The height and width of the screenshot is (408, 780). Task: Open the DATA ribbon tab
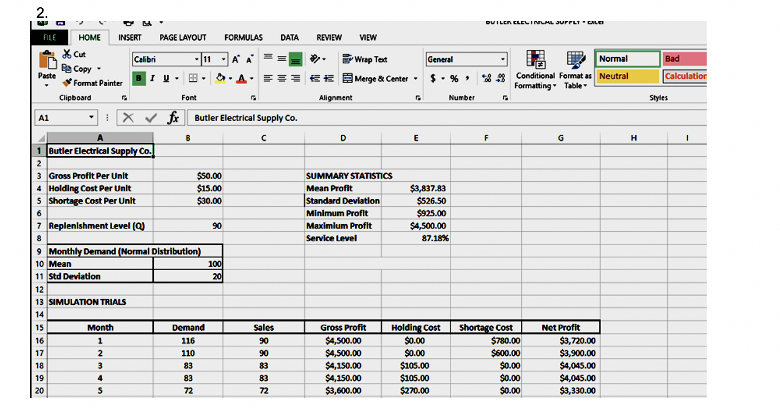point(289,37)
